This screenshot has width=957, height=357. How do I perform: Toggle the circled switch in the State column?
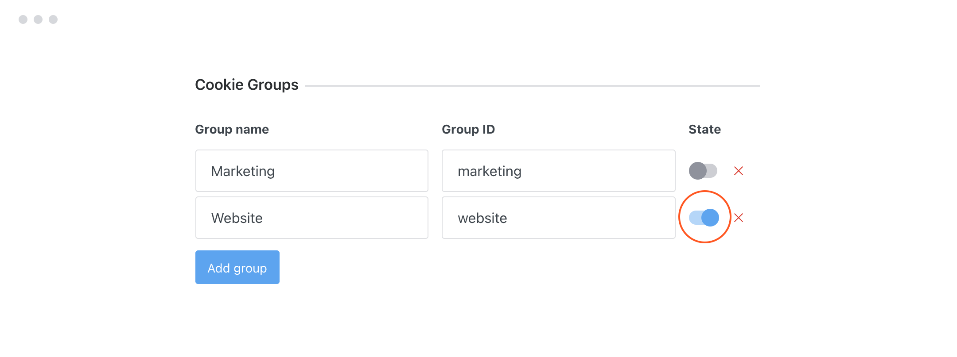[x=704, y=218]
